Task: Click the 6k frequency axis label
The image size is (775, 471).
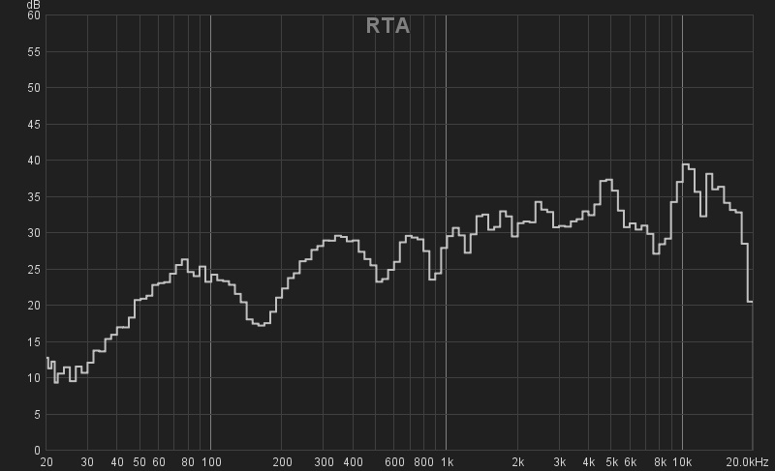Action: point(631,462)
